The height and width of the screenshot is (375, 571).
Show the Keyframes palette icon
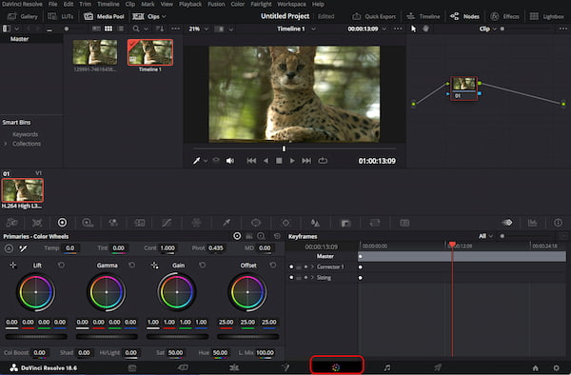click(507, 223)
